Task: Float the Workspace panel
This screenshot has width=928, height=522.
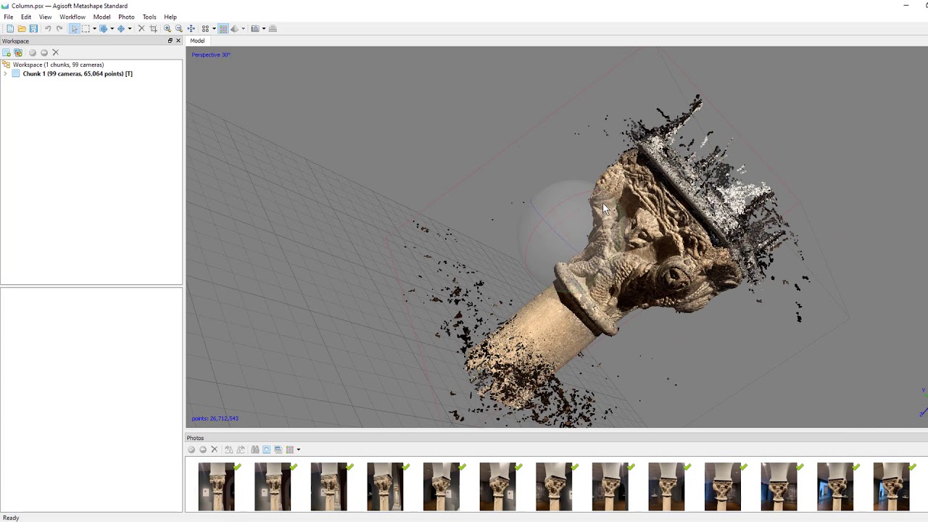Action: pos(170,41)
